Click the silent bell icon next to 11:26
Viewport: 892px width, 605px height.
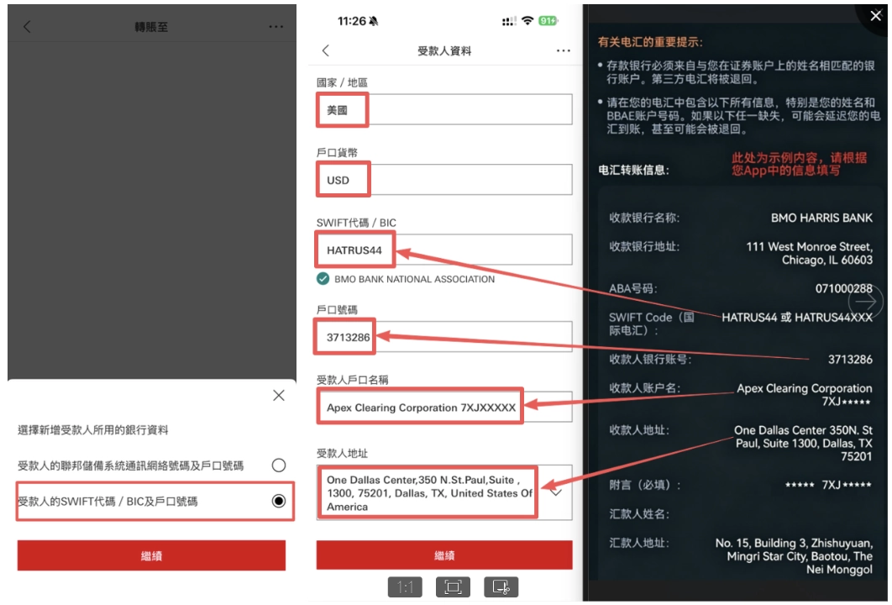pos(373,21)
